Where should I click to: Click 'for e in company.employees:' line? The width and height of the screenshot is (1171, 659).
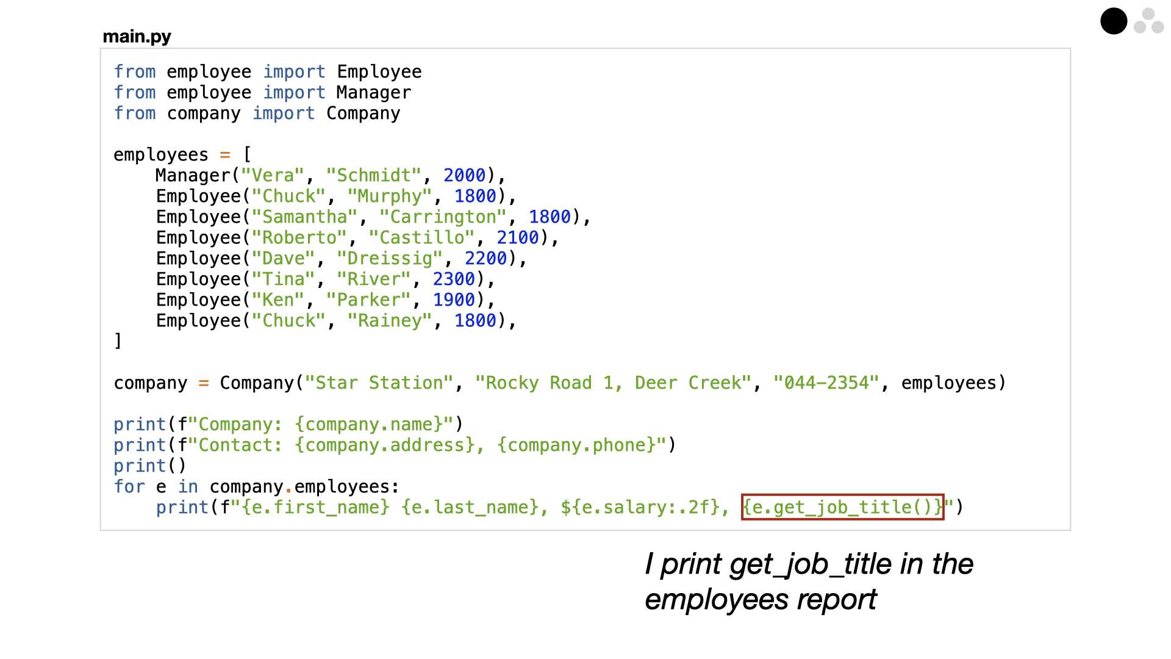pos(257,487)
